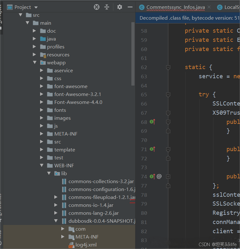Expand commons-io-1.4.jar
The image size is (240, 249).
pos(56,205)
